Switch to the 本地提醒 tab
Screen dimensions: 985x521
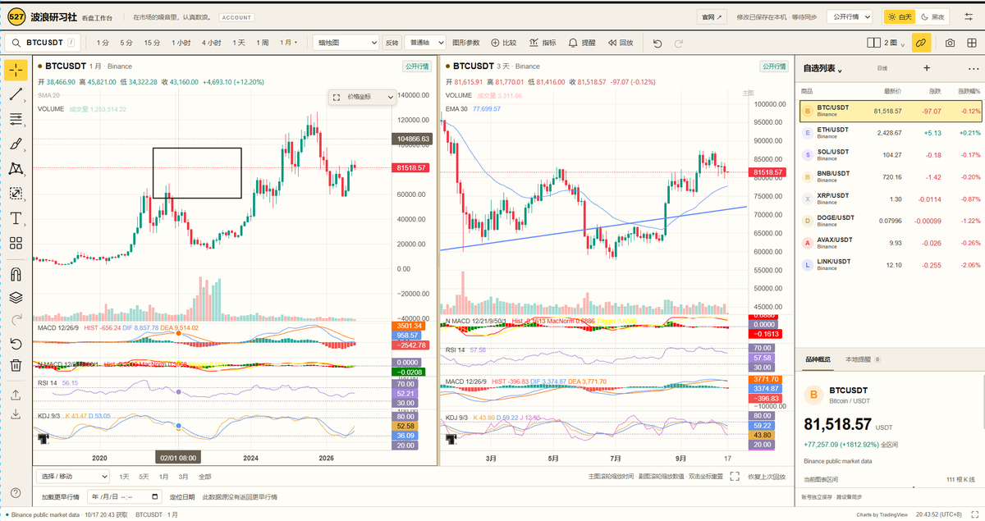[x=863, y=359]
